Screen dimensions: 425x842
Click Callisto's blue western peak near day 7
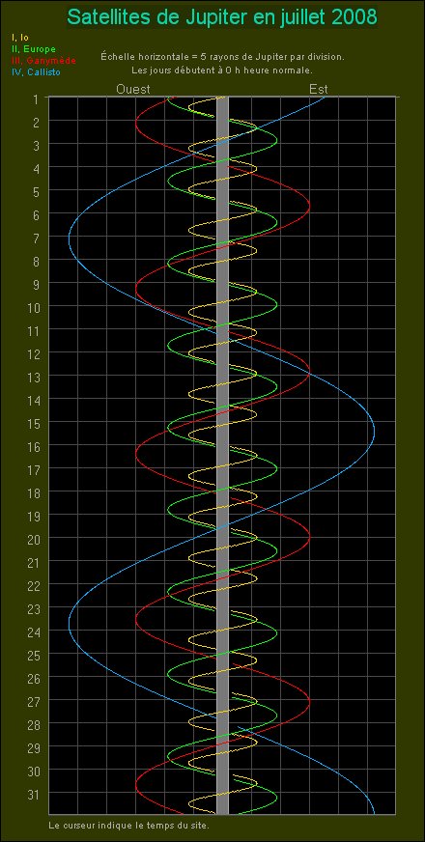70,238
